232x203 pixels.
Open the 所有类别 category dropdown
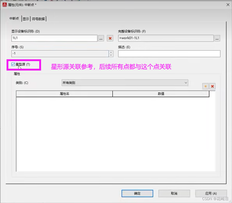click(124, 83)
